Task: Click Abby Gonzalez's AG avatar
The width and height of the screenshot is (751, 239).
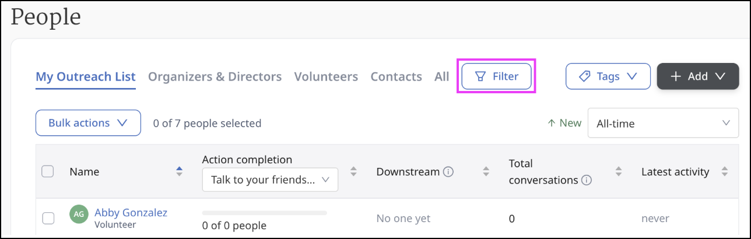Action: [79, 214]
